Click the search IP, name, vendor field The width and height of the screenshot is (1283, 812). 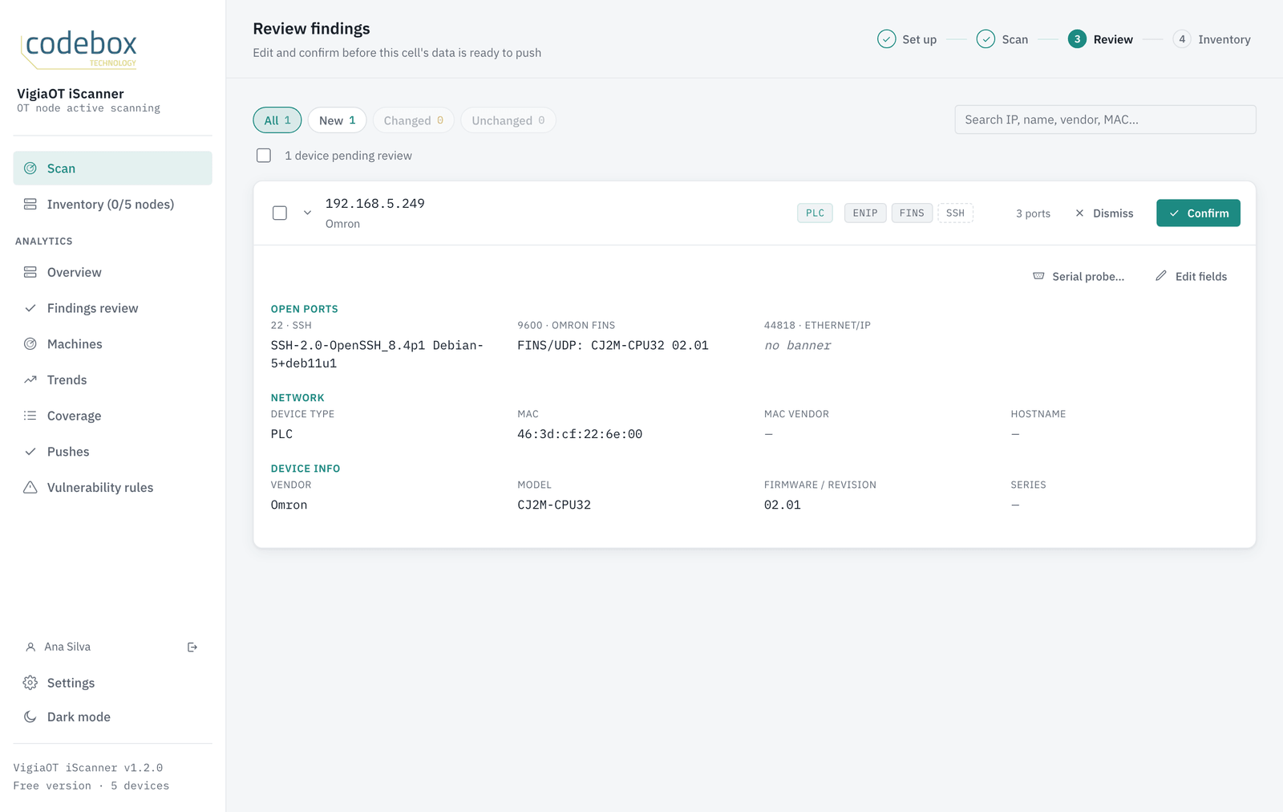click(x=1105, y=120)
